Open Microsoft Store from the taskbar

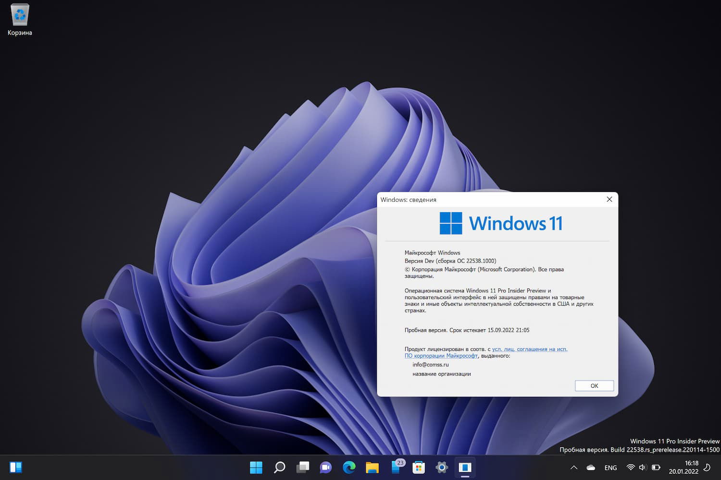tap(419, 467)
